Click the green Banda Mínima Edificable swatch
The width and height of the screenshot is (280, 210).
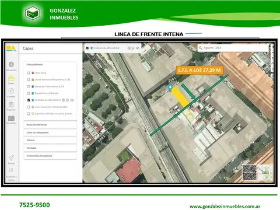pyautogui.click(x=33, y=93)
